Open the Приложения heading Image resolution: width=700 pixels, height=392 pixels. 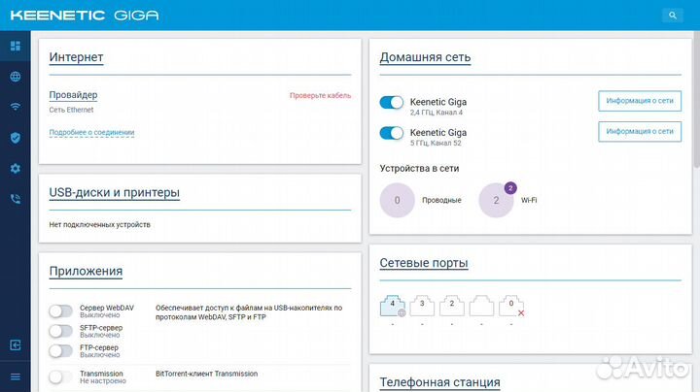[x=86, y=272]
